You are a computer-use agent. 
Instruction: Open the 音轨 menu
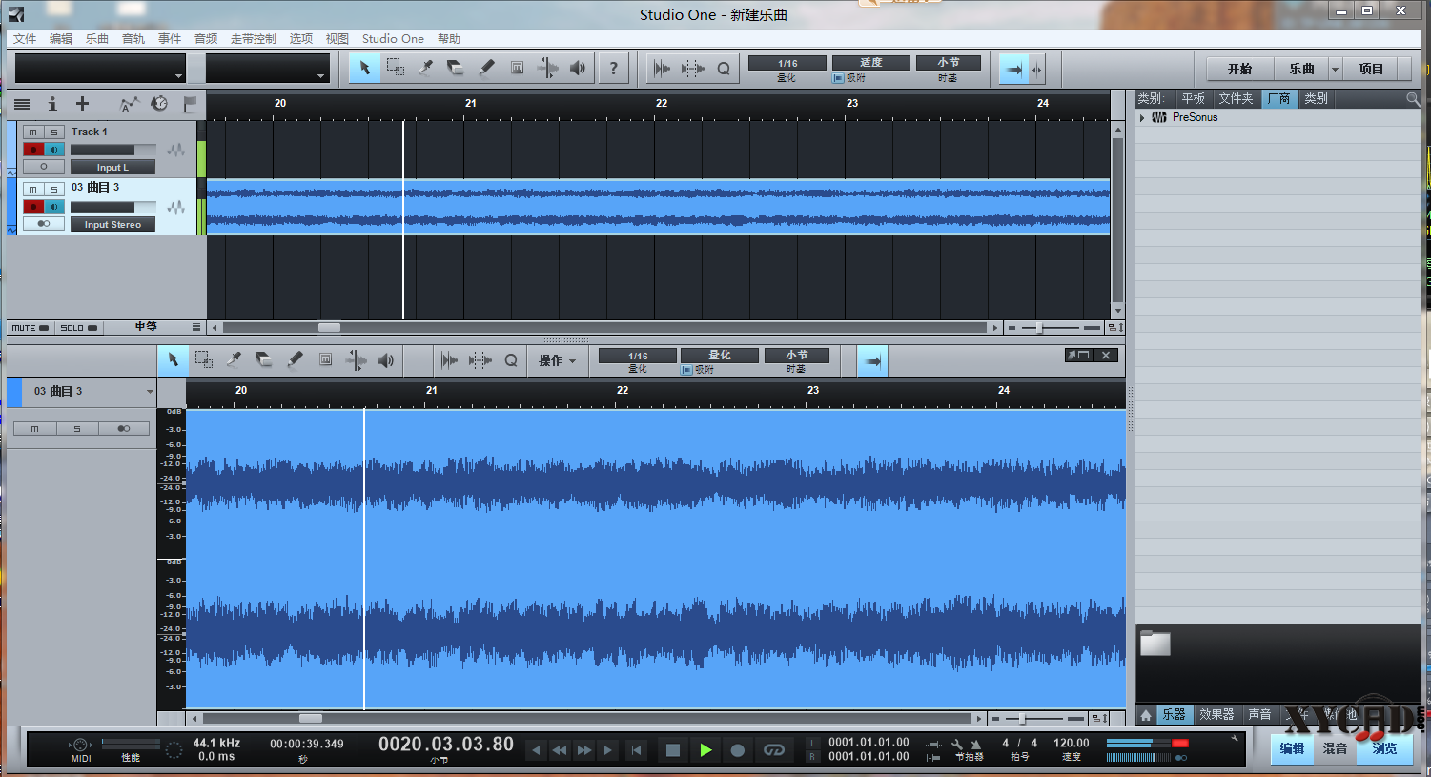pyautogui.click(x=133, y=39)
